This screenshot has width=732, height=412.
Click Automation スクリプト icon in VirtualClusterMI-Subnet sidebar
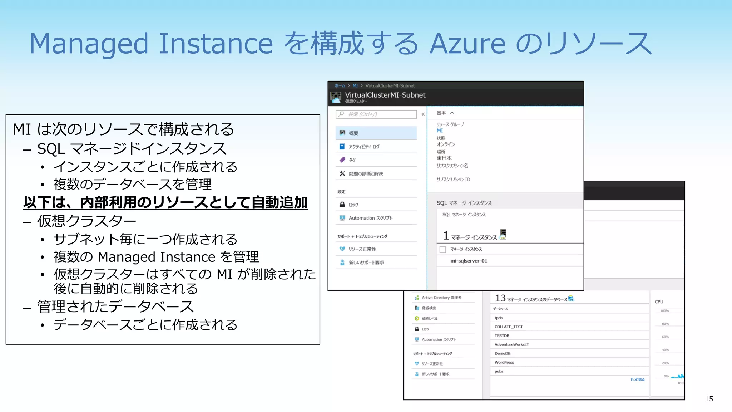pyautogui.click(x=342, y=218)
